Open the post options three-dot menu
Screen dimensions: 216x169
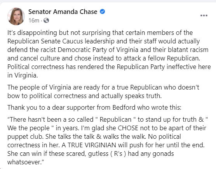click(x=204, y=16)
